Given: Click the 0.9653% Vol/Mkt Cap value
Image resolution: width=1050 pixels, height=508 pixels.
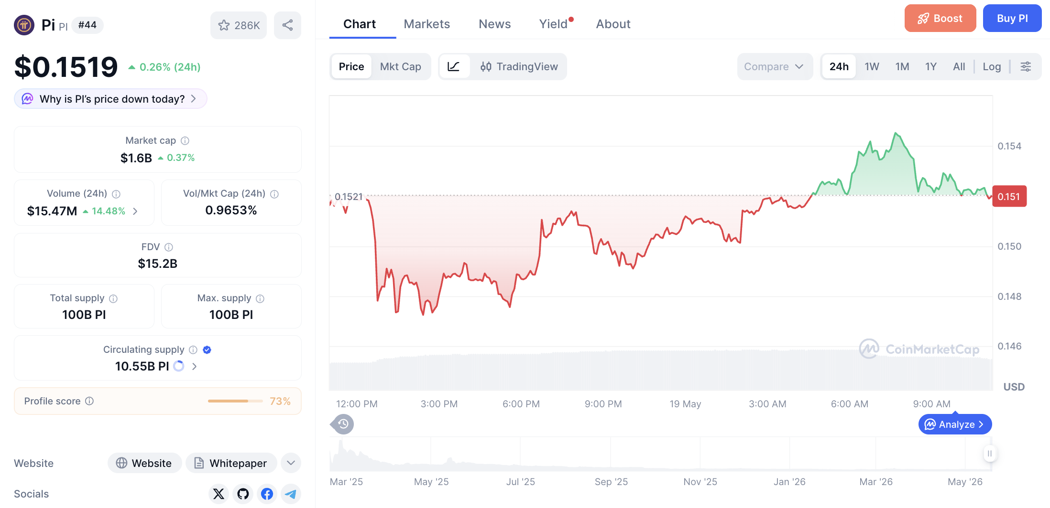Looking at the screenshot, I should coord(231,211).
